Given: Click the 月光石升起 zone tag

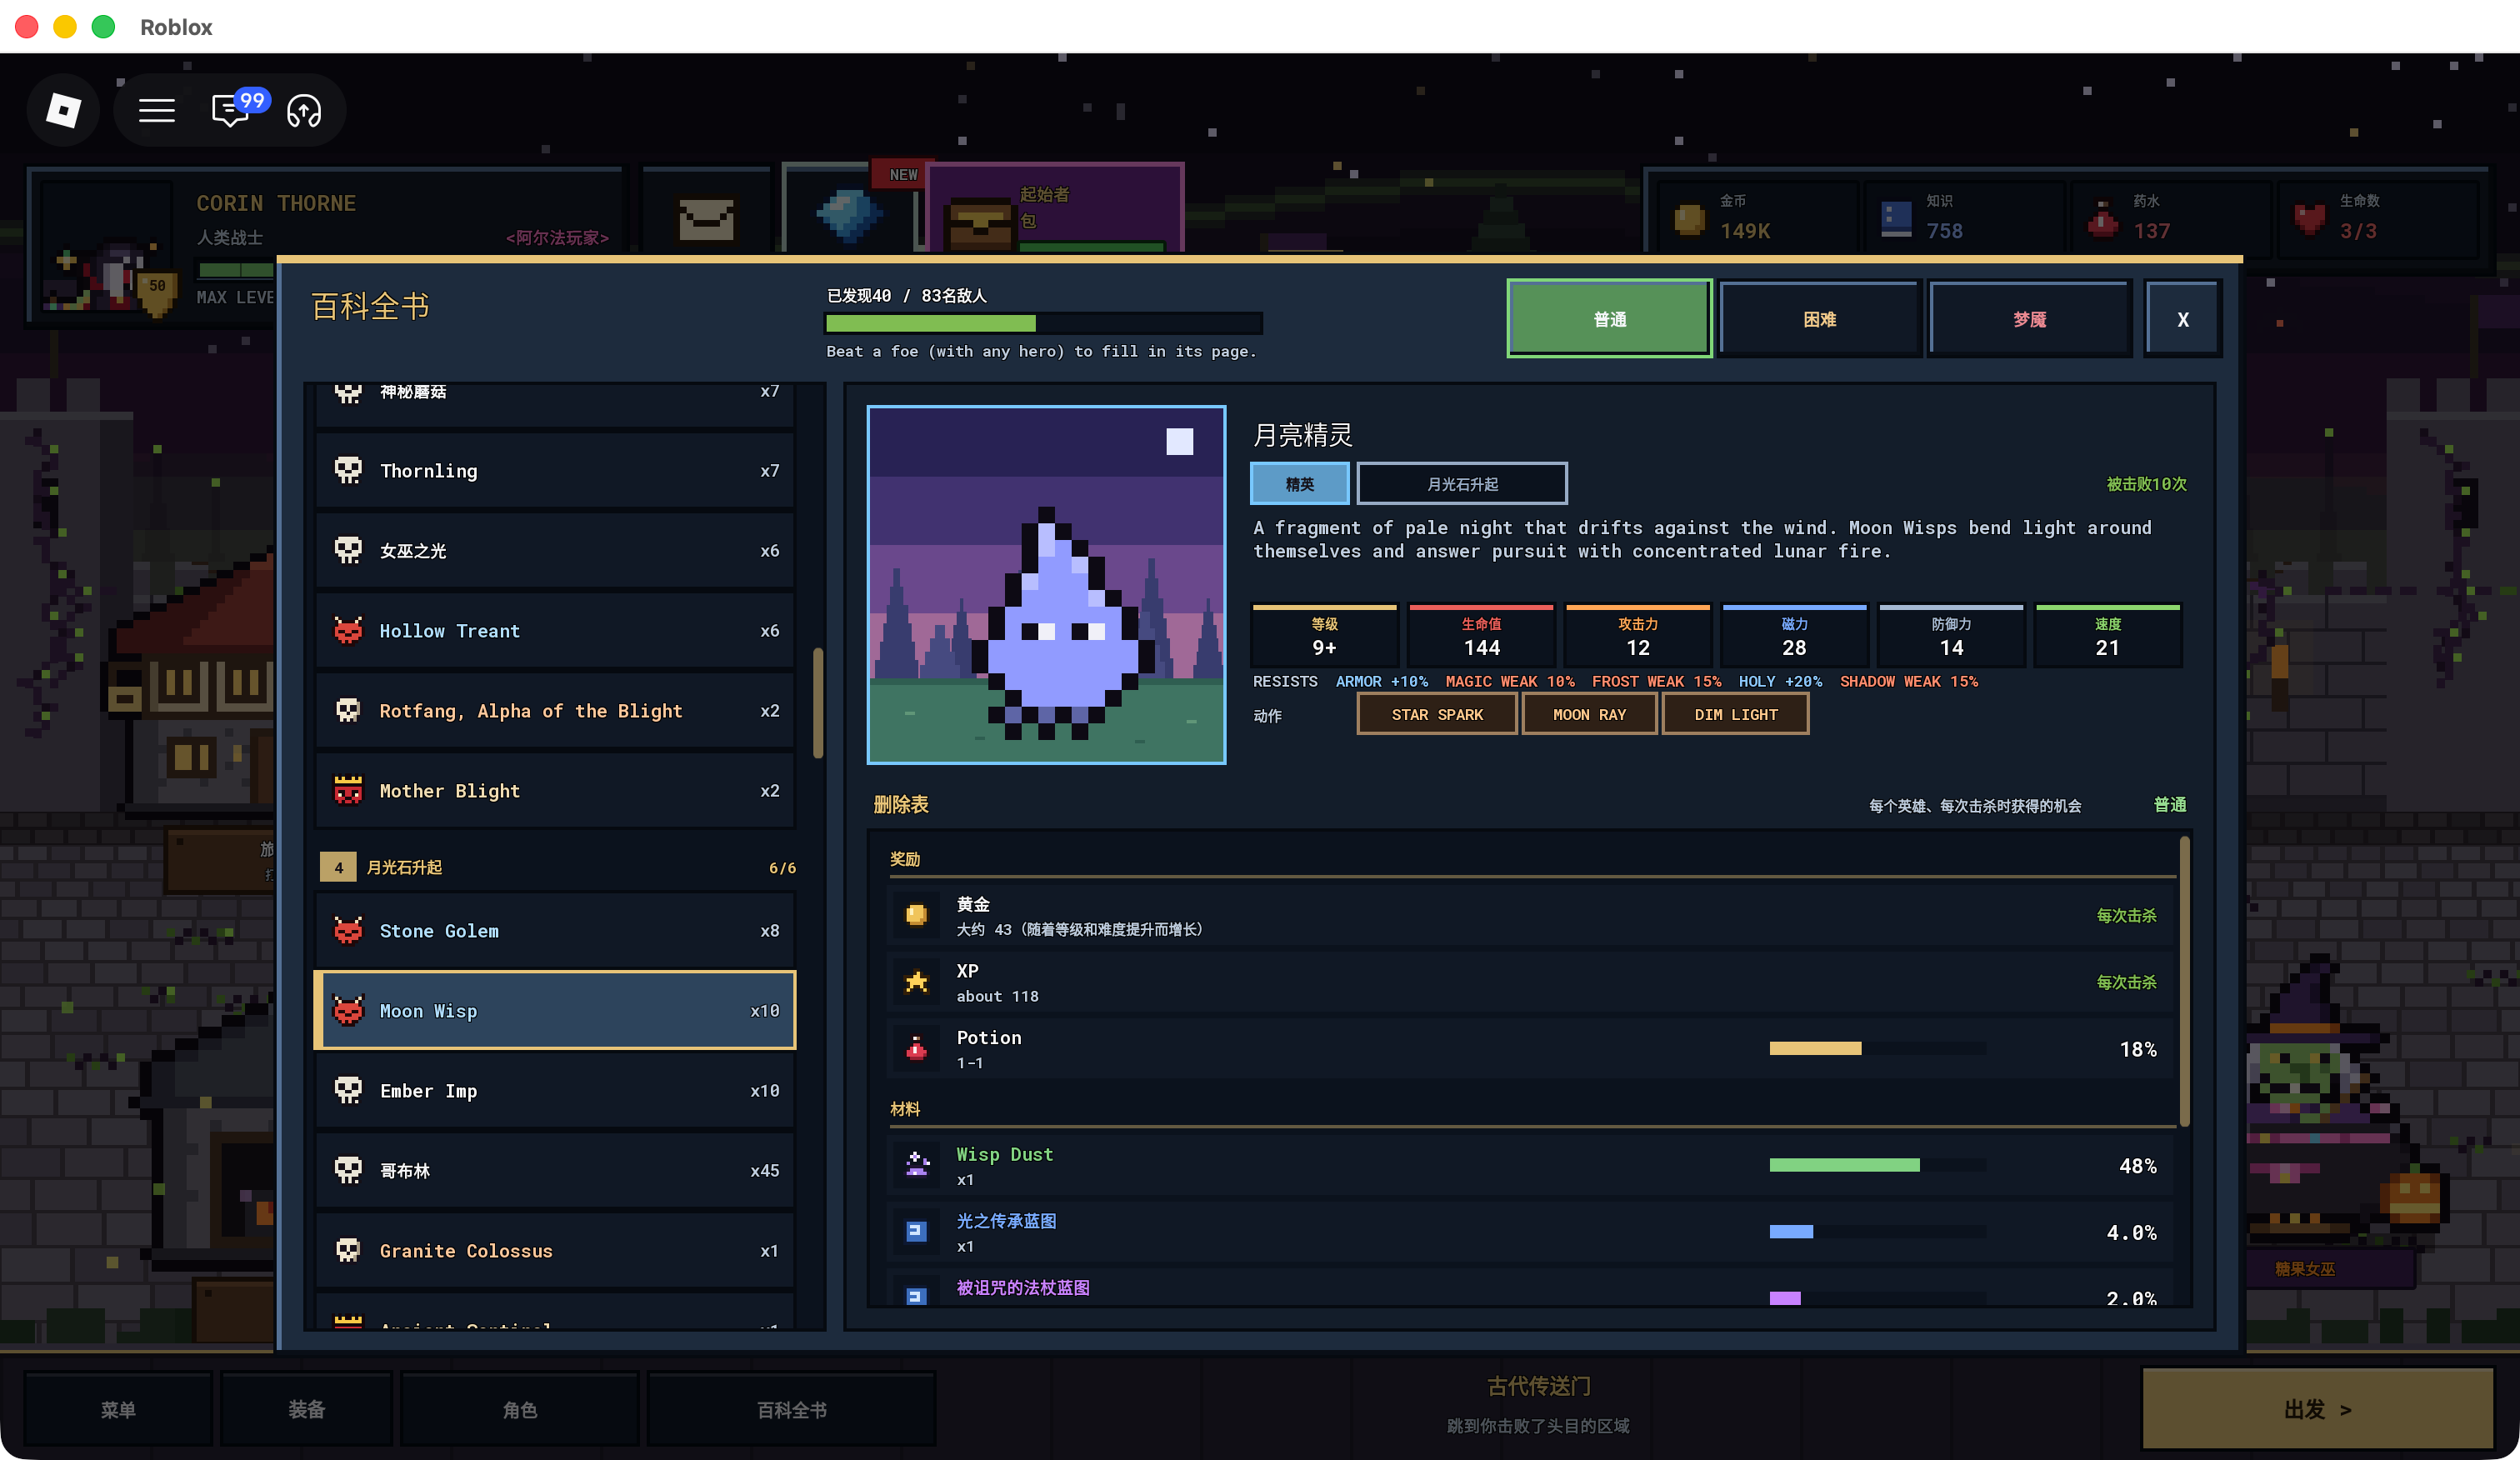Looking at the screenshot, I should [1462, 484].
